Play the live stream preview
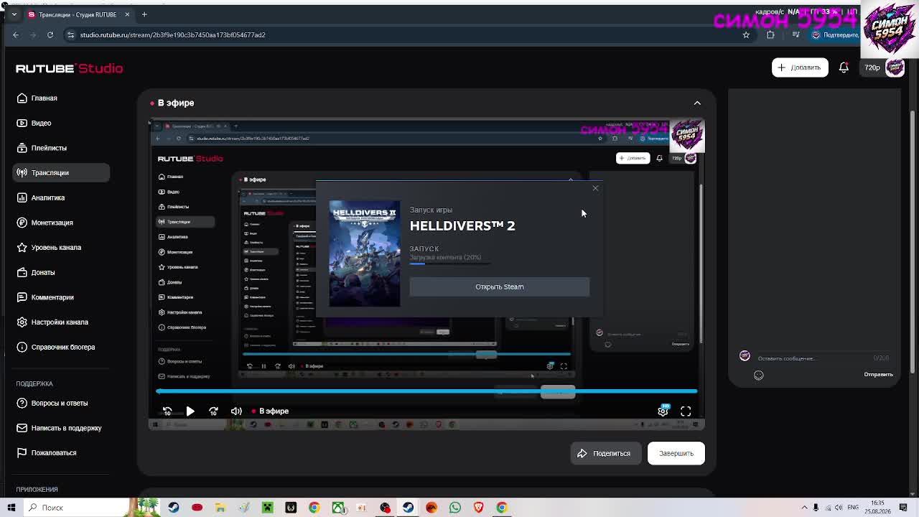 pyautogui.click(x=190, y=411)
